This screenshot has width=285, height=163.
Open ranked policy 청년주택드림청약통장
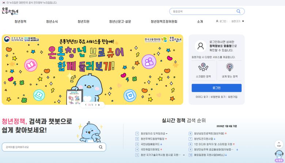152,139
